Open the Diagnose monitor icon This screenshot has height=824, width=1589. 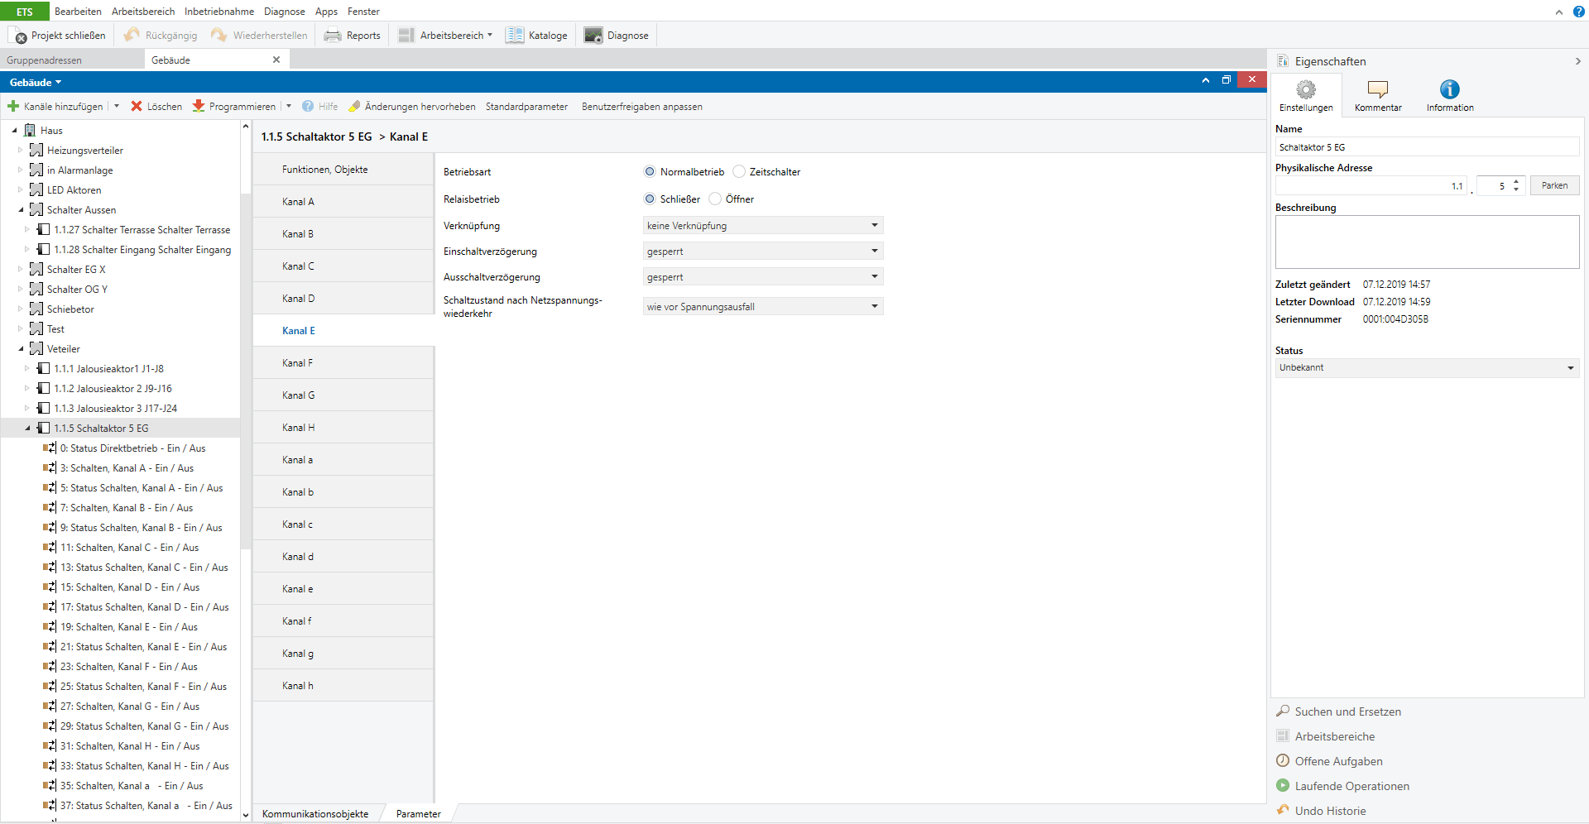tap(593, 36)
